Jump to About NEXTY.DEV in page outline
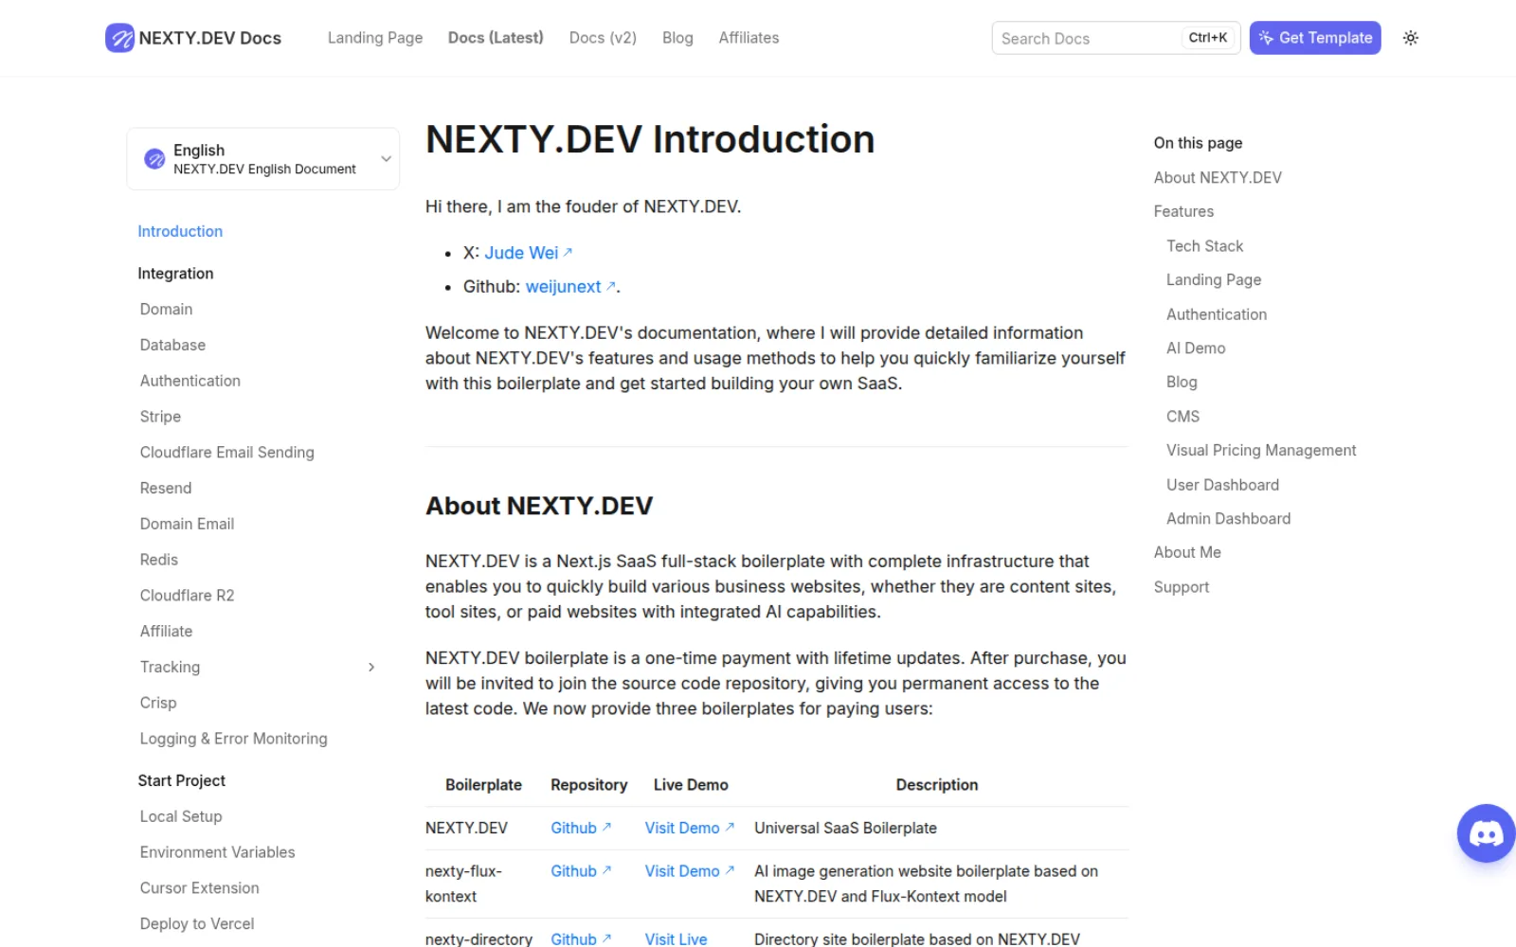This screenshot has height=947, width=1516. (1218, 178)
